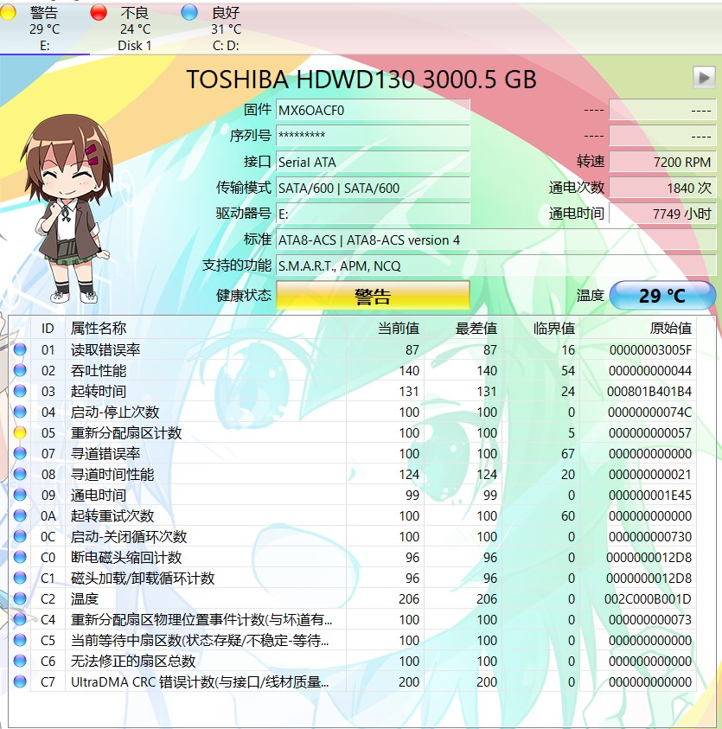722x729 pixels.
Task: Select the UltraDMA CRC 错误计数 attribute name
Action: pyautogui.click(x=200, y=682)
